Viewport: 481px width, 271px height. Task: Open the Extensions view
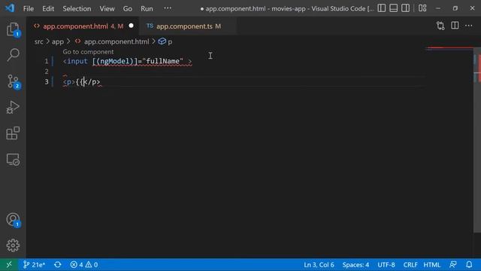(13, 133)
